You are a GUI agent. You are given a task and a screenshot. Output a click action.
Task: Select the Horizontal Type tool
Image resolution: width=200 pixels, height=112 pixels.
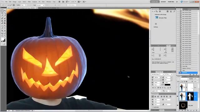point(5,28)
